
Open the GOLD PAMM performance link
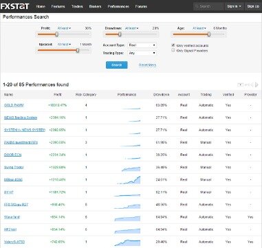(14, 105)
